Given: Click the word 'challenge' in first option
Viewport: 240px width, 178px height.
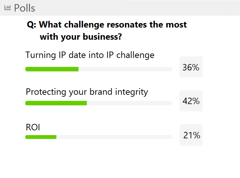Looking at the screenshot, I should (135, 55).
